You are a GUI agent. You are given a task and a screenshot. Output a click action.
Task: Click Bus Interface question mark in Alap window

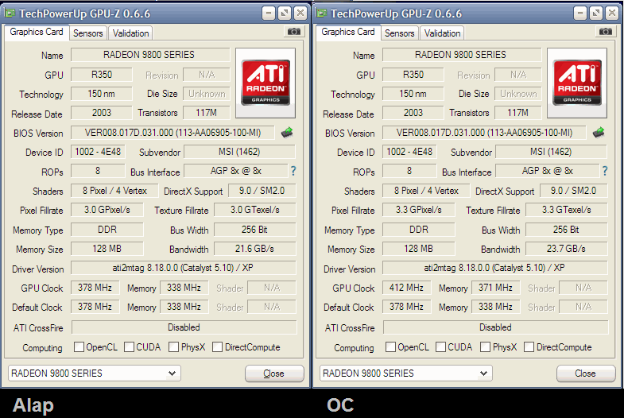click(x=293, y=171)
